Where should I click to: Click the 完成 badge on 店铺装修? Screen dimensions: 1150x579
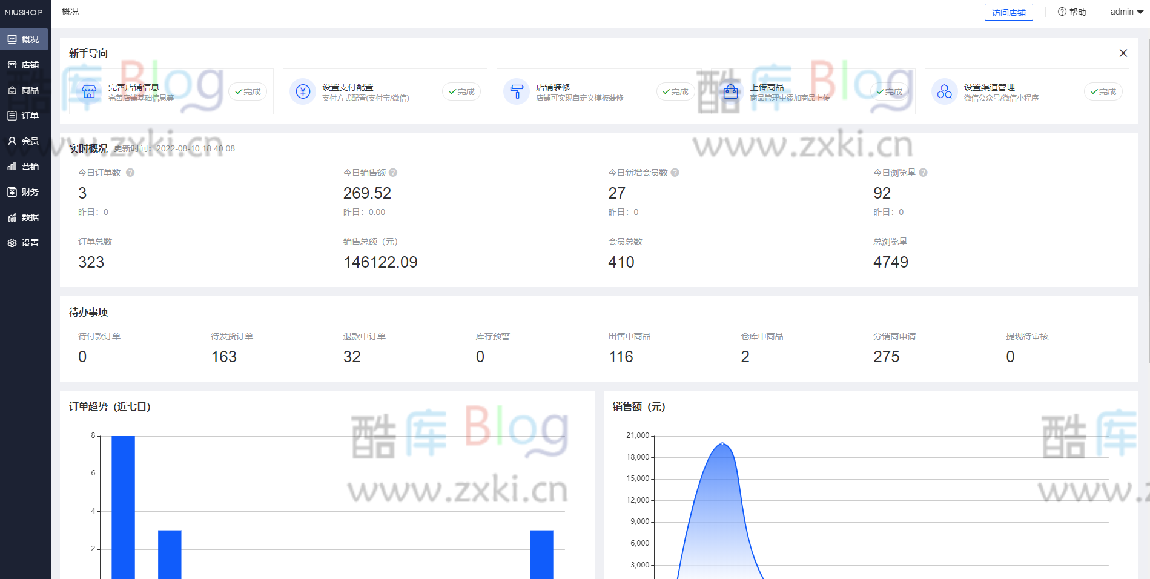(x=675, y=91)
